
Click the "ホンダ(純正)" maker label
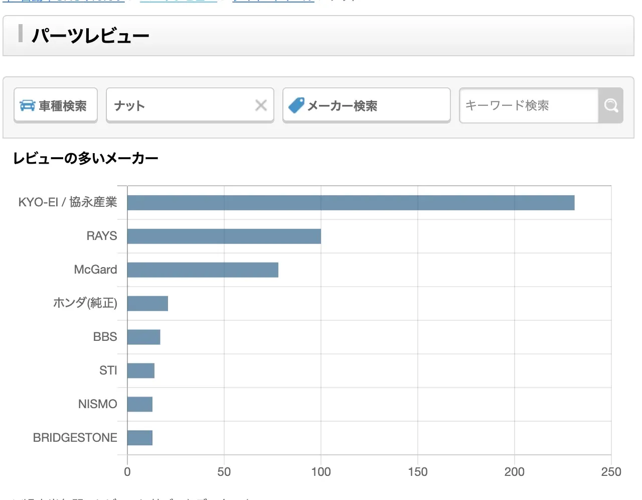(85, 303)
